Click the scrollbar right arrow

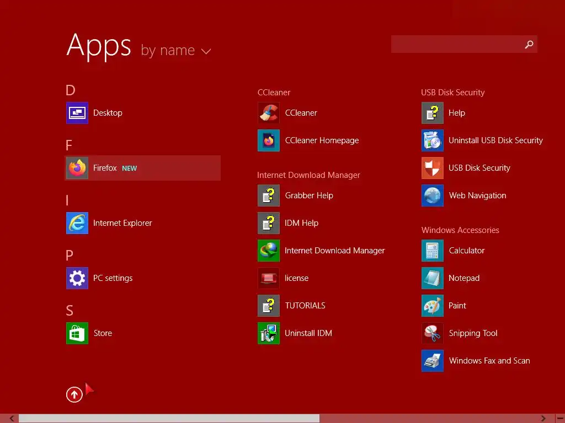(543, 419)
